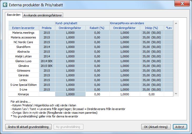Click the *Lev column header
This screenshot has height=134, width=192.
click(x=169, y=28)
